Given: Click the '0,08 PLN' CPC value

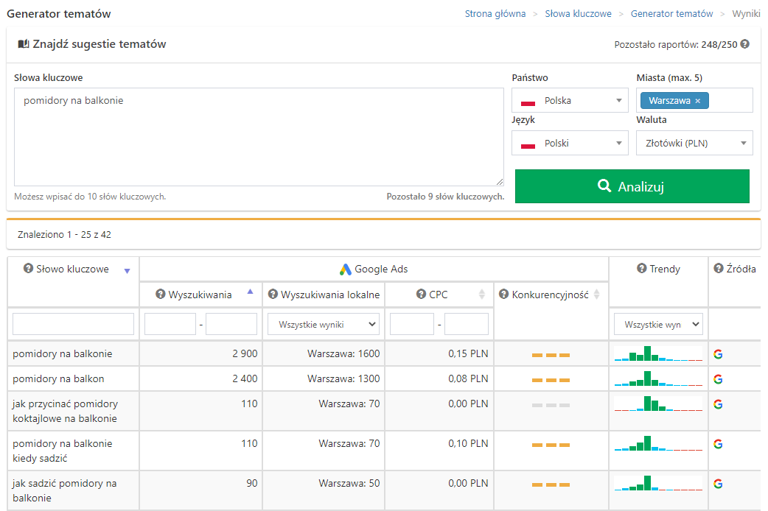Looking at the screenshot, I should 468,379.
